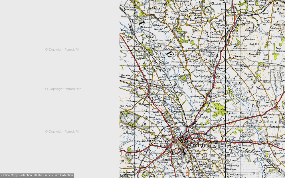
Task: Click the Kirkton village label
Action: [x=194, y=61]
